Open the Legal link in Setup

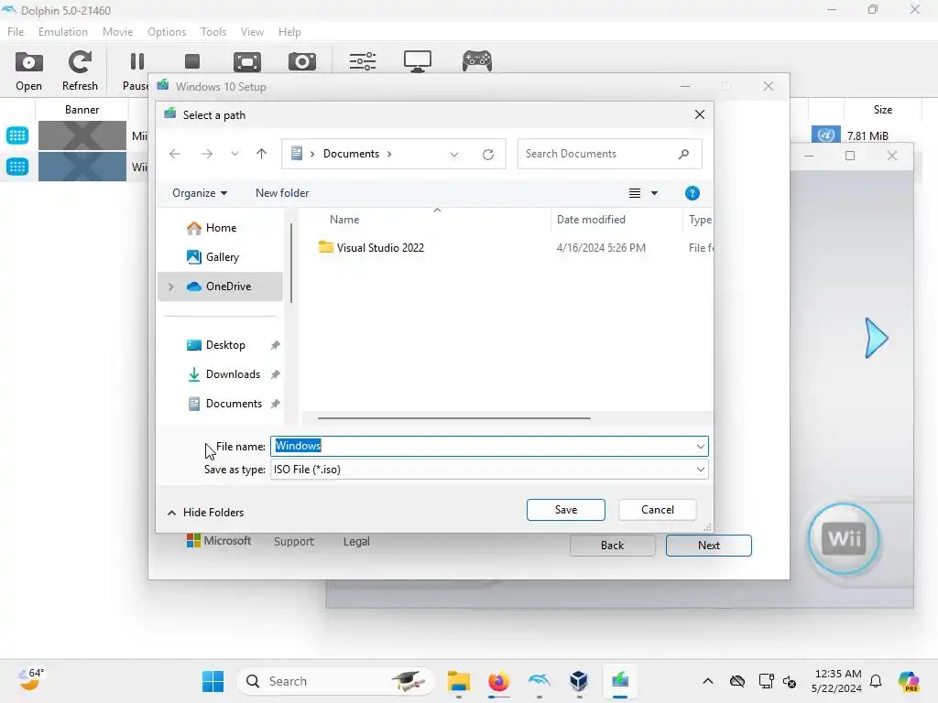click(356, 542)
